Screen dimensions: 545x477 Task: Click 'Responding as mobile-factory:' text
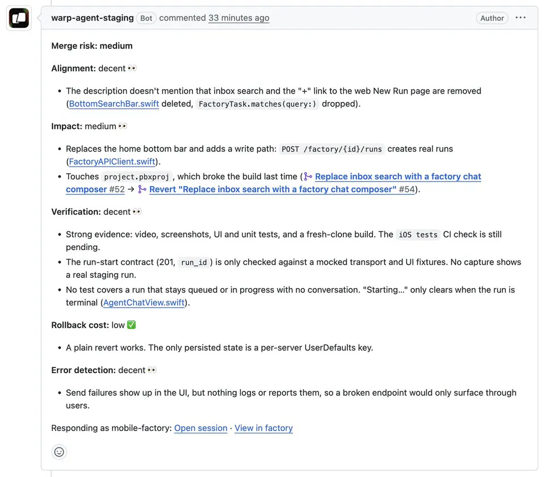pyautogui.click(x=112, y=428)
